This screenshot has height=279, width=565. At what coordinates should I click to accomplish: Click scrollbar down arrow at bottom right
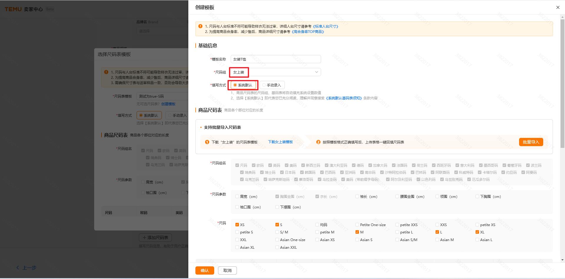pos(562,260)
